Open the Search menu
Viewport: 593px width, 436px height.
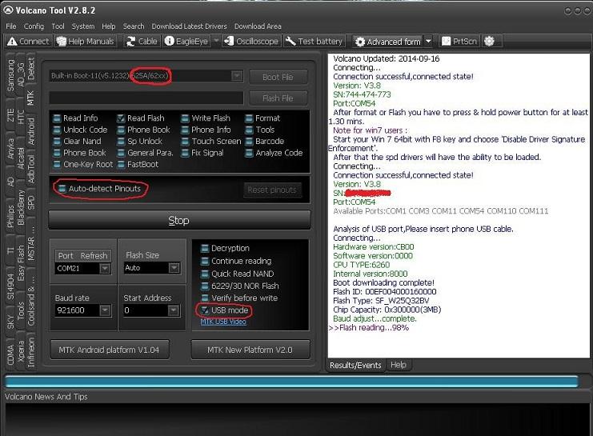click(x=134, y=26)
